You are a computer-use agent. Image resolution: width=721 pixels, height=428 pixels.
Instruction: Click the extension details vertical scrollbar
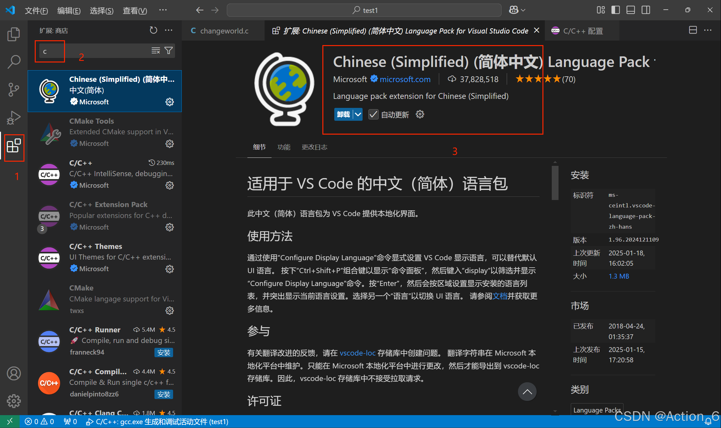555,183
